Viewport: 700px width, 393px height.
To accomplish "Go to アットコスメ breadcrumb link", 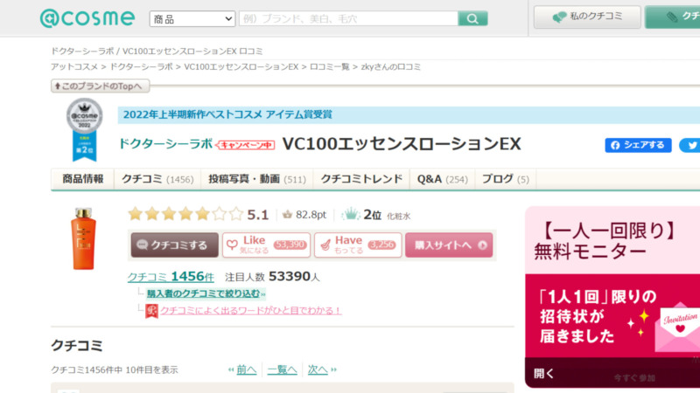I will tap(74, 67).
